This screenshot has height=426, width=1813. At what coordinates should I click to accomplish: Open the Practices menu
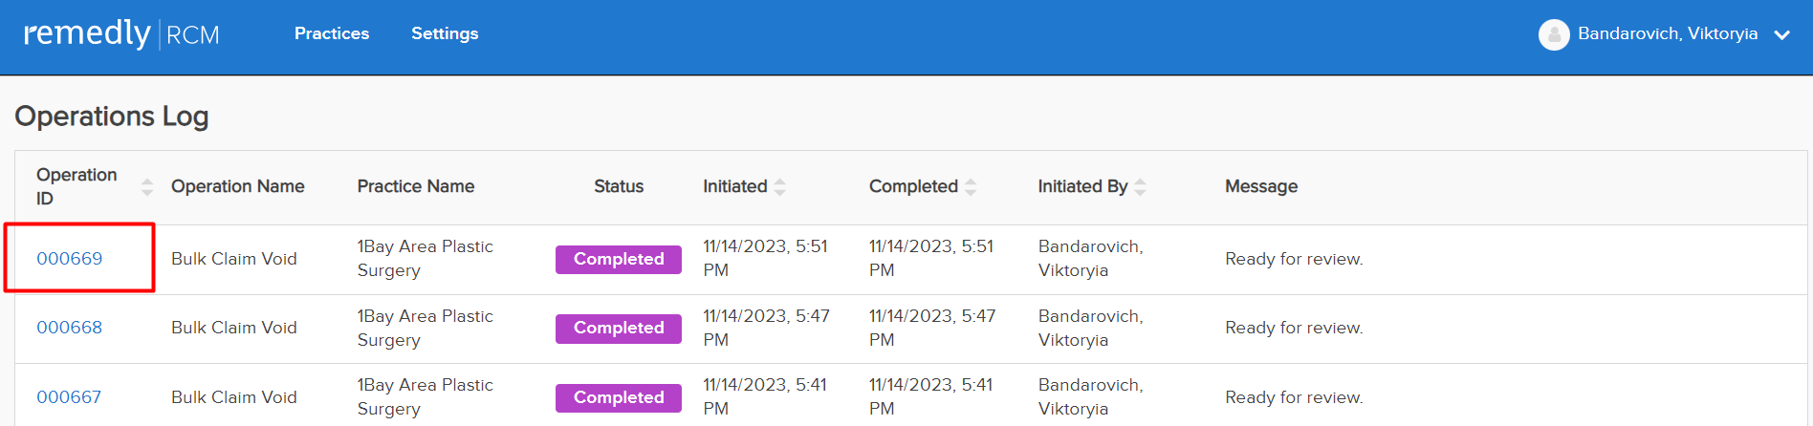tap(332, 33)
